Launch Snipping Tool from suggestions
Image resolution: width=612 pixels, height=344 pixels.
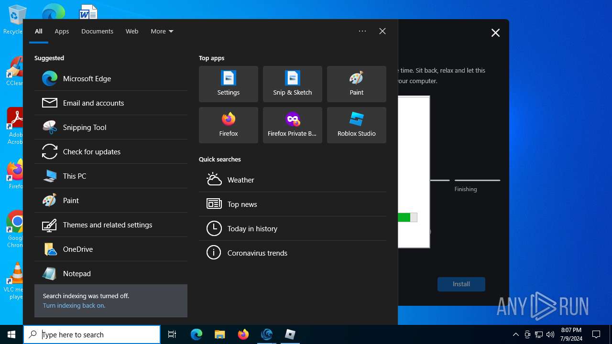click(x=111, y=127)
